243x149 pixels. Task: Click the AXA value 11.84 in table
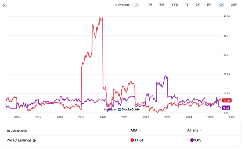[x=139, y=140]
